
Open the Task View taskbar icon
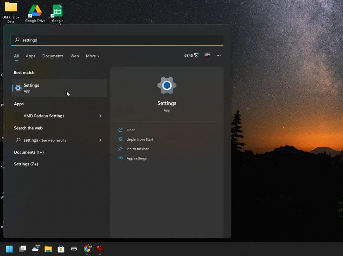coord(22,249)
